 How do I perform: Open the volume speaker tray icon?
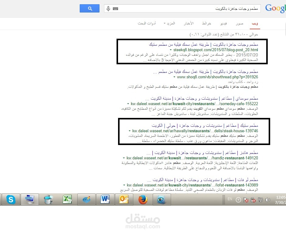pyautogui.click(x=267, y=200)
